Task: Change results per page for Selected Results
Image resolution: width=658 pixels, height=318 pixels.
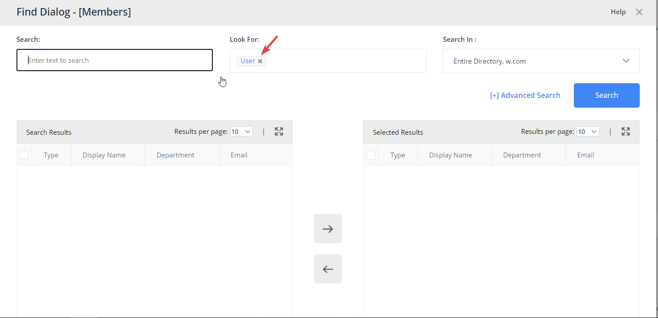Action: (588, 131)
